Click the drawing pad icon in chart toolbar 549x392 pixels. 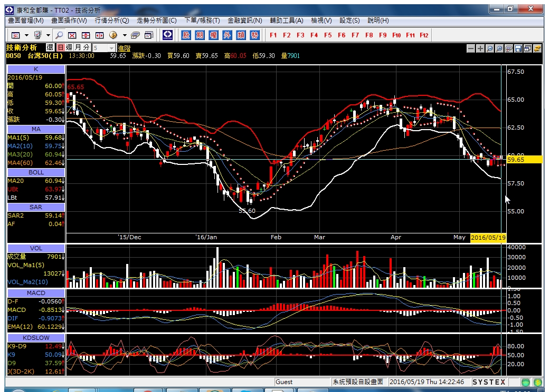(509, 48)
